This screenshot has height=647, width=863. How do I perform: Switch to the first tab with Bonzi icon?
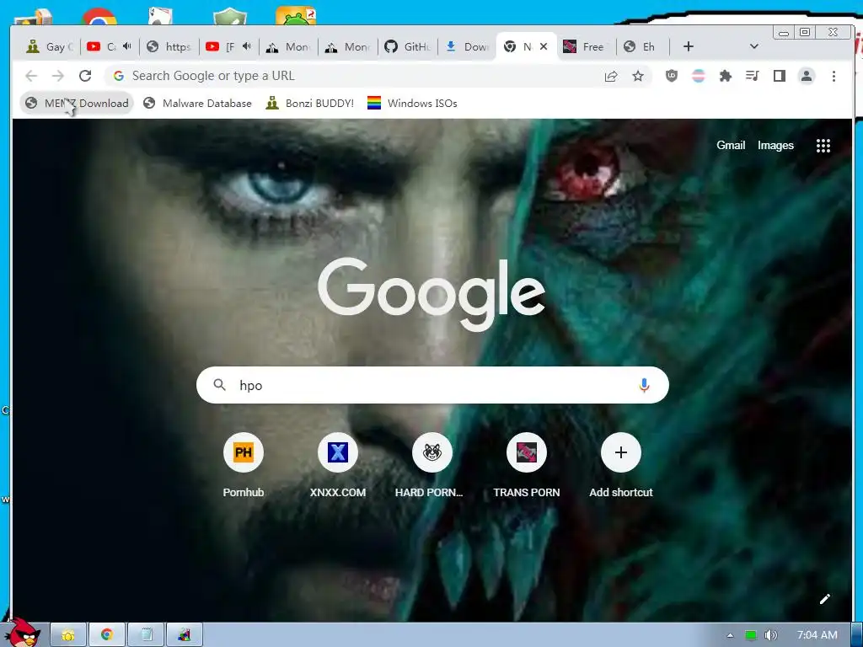coord(50,47)
